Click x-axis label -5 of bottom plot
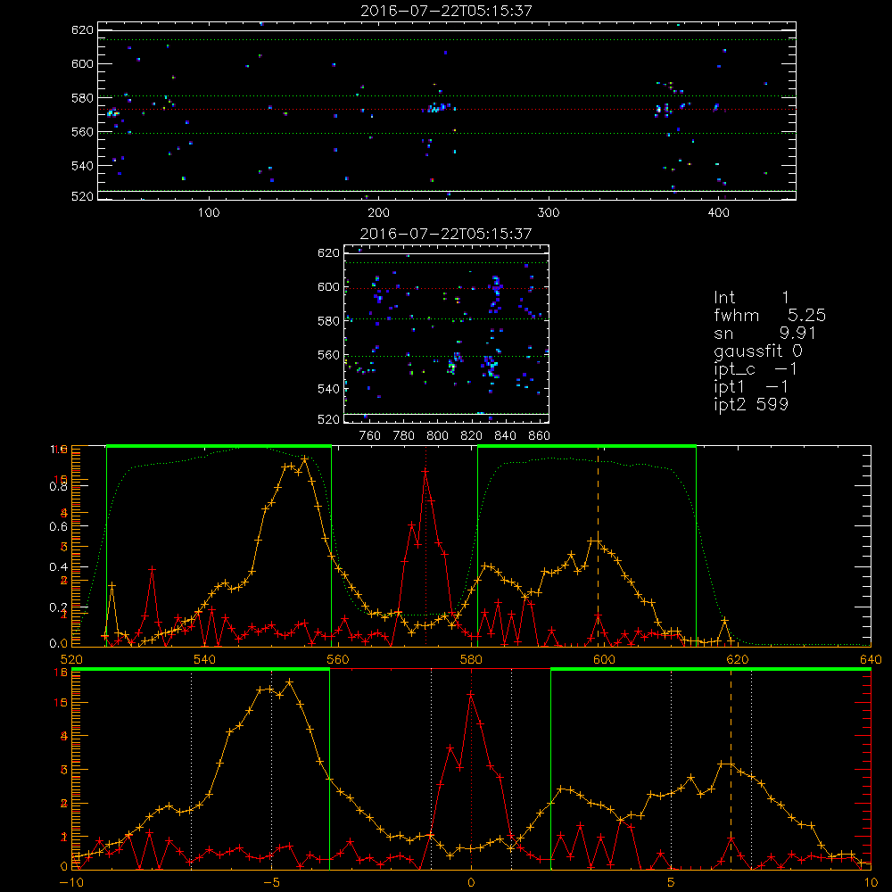This screenshot has width=892, height=892. click(x=271, y=883)
